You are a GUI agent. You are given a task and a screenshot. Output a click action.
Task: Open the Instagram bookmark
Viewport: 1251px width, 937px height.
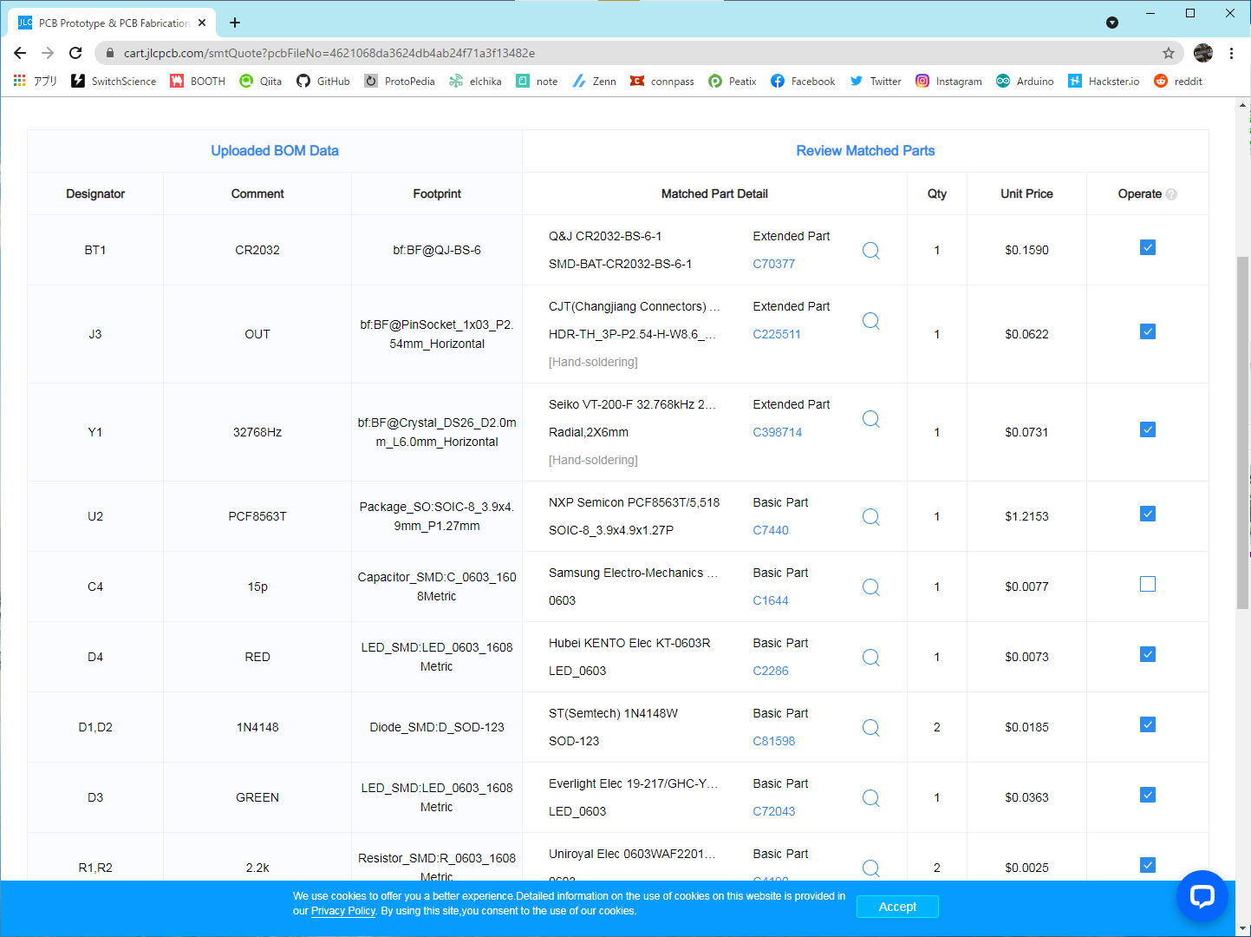(x=948, y=81)
